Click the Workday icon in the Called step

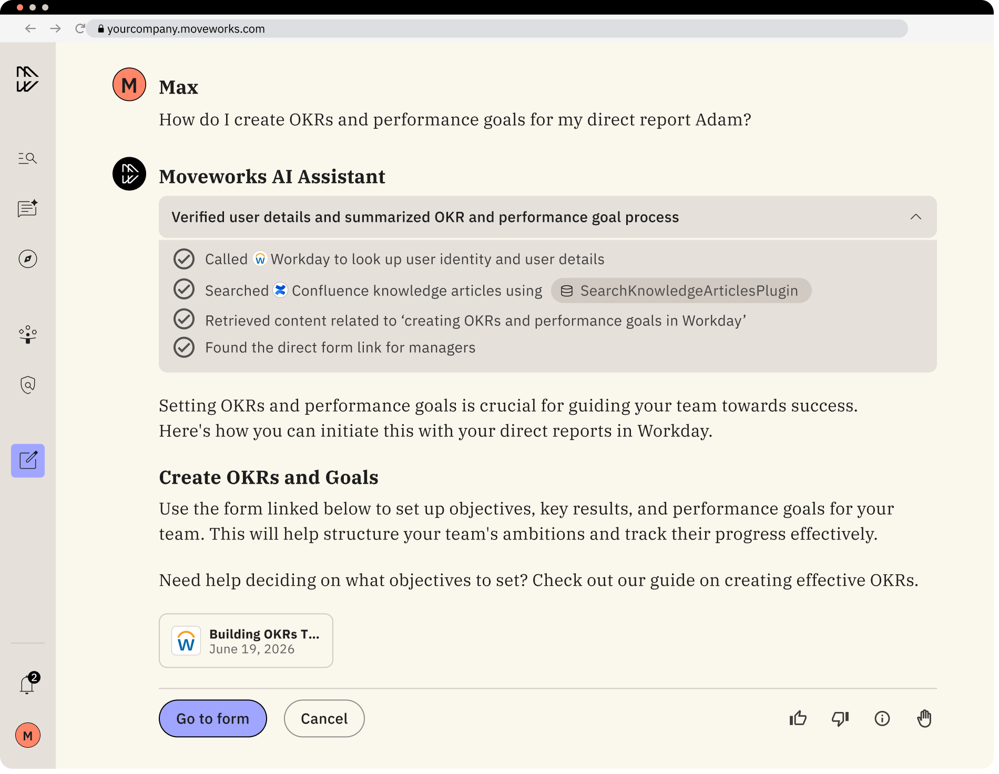pyautogui.click(x=260, y=259)
